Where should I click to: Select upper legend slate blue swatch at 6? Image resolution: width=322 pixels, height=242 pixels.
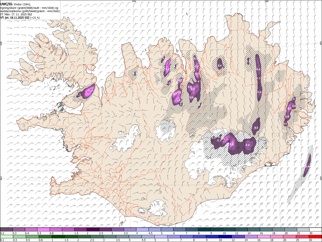[x=179, y=230]
